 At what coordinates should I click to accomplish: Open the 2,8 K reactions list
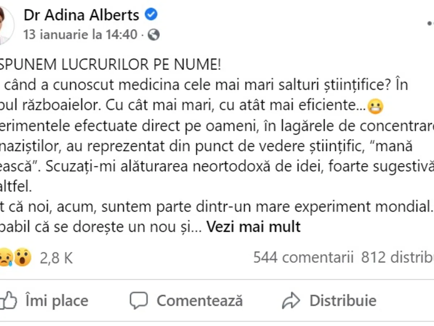(x=56, y=258)
